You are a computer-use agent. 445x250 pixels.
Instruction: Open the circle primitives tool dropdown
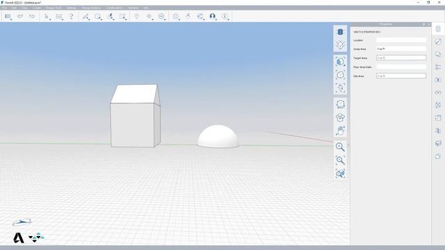[x=98, y=17]
